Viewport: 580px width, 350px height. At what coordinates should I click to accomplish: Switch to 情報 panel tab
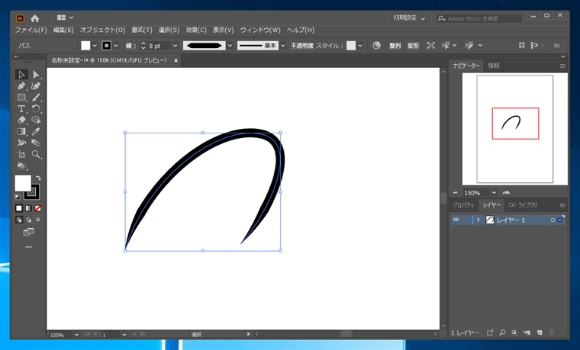pos(494,66)
